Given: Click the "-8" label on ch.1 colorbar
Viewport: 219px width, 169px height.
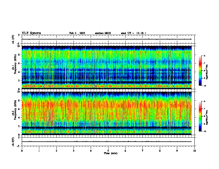Looking at the screenshot, I should pos(204,71).
